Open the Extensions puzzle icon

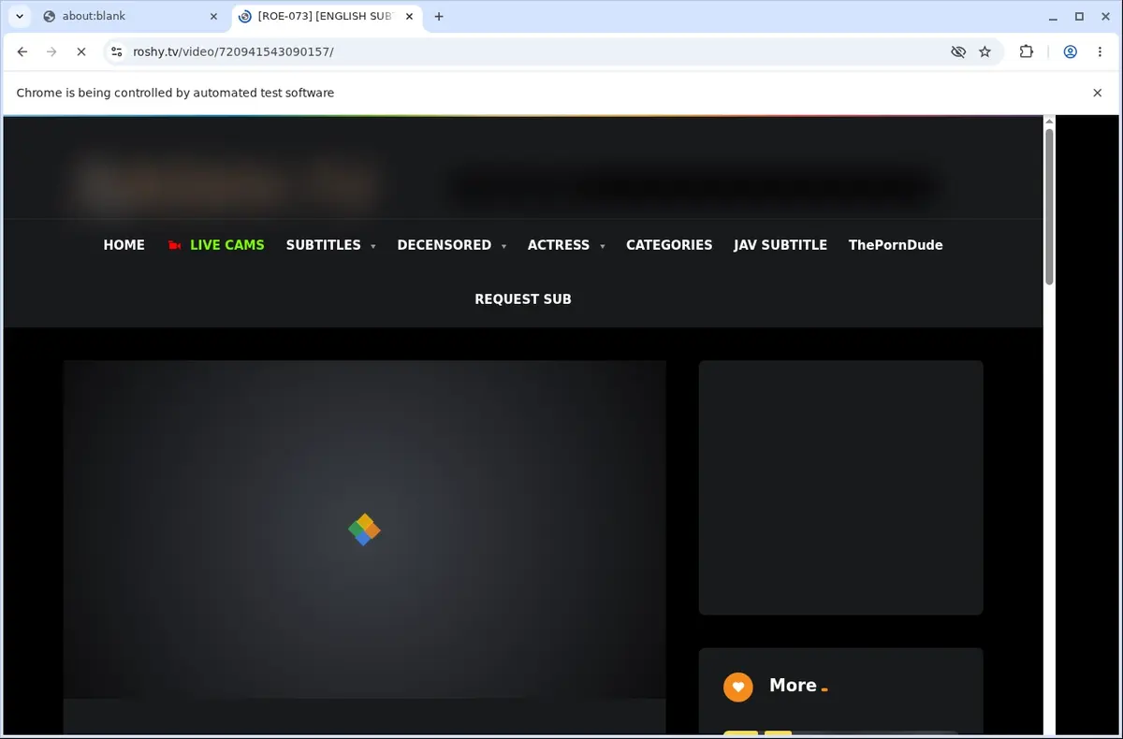pos(1027,52)
